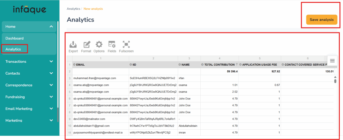Click the gear icon in IID column header

pos(131,64)
